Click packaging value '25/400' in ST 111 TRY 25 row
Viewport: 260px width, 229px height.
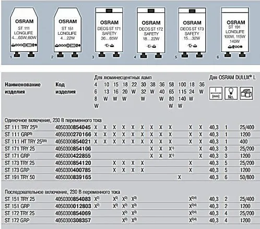[x=247, y=127]
